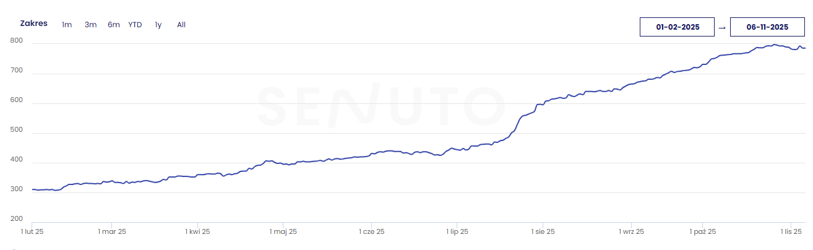This screenshot has width=813, height=250.
Task: Select the 1y range button
Action: click(x=158, y=25)
